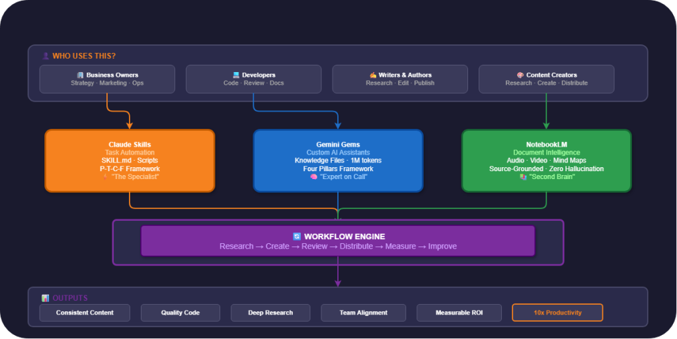Click the Research → Create → Review workflow steps line
Viewport: 677px width, 339px height.
[x=338, y=246]
